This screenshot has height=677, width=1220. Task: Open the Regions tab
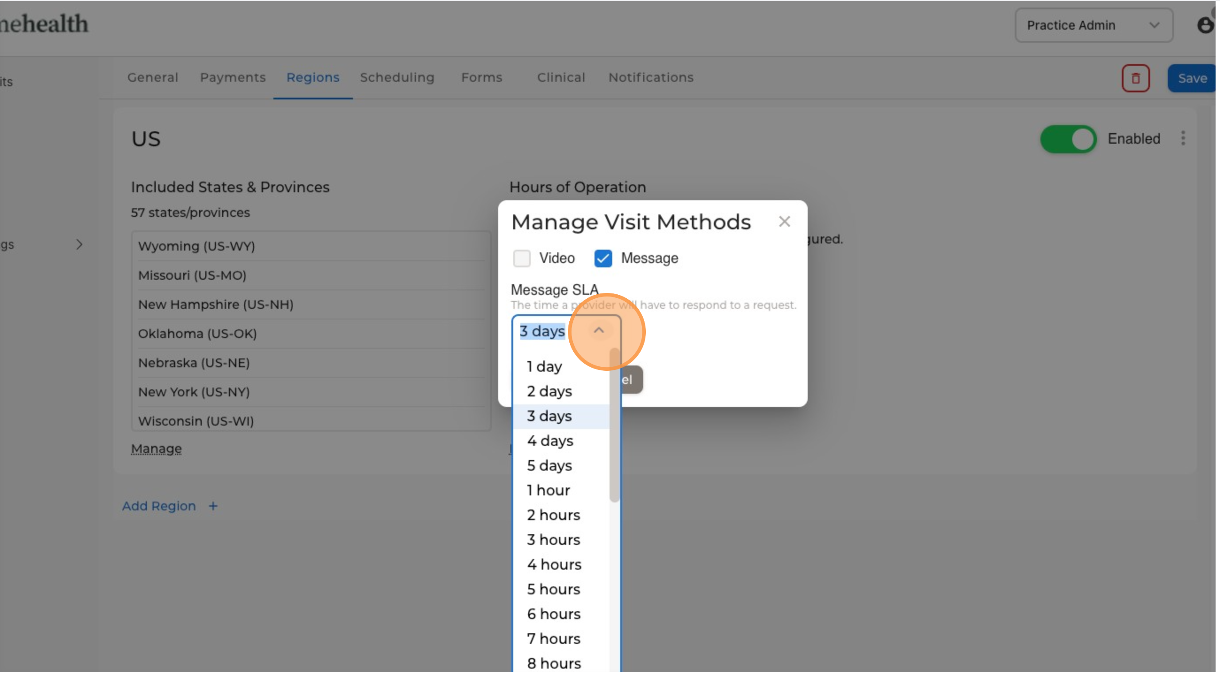(x=314, y=78)
